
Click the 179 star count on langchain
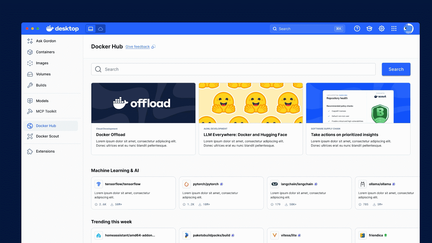pyautogui.click(x=278, y=204)
